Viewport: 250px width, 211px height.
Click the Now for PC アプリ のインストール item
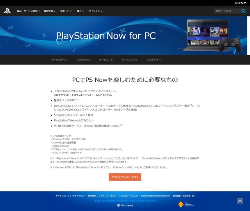click(x=85, y=91)
